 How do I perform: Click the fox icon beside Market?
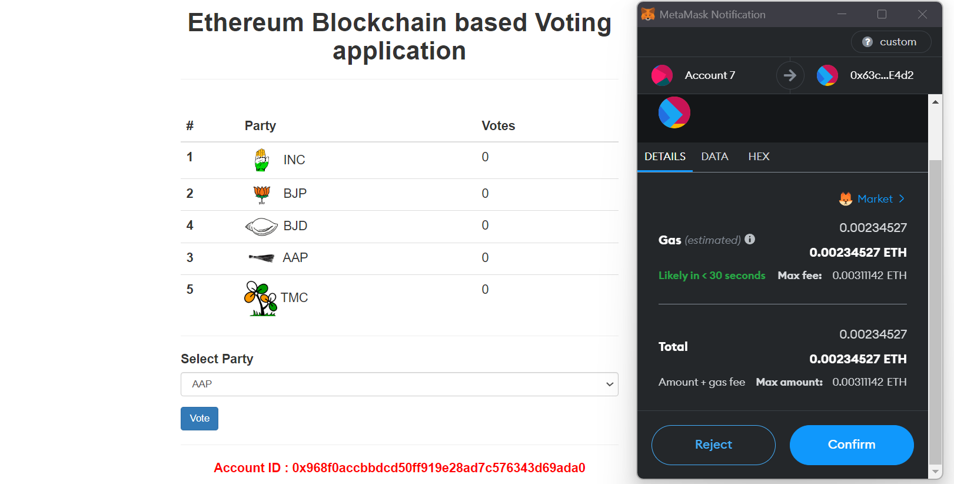point(846,199)
